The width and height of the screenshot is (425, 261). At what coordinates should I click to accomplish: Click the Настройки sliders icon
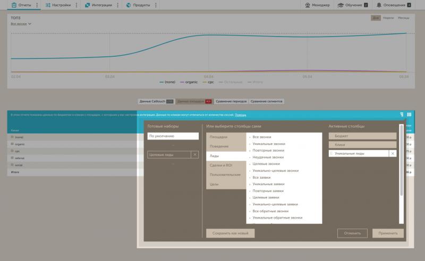click(48, 5)
